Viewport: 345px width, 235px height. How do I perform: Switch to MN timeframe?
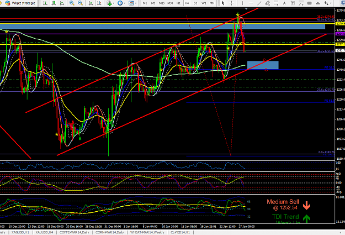coord(212,3)
